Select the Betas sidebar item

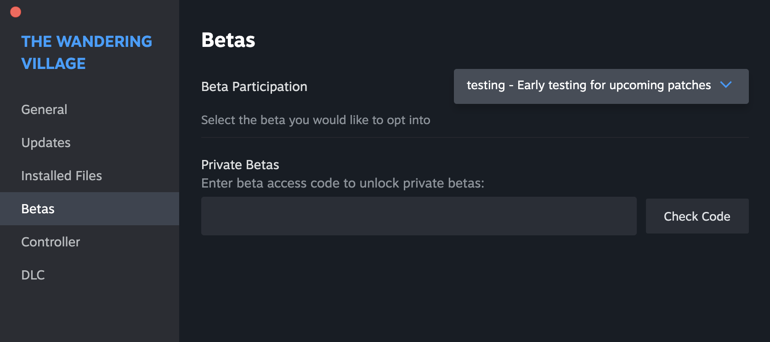[90, 209]
